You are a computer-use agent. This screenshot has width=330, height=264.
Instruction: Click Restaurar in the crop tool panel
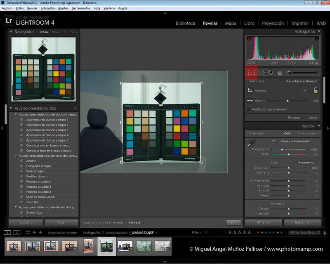(294, 118)
